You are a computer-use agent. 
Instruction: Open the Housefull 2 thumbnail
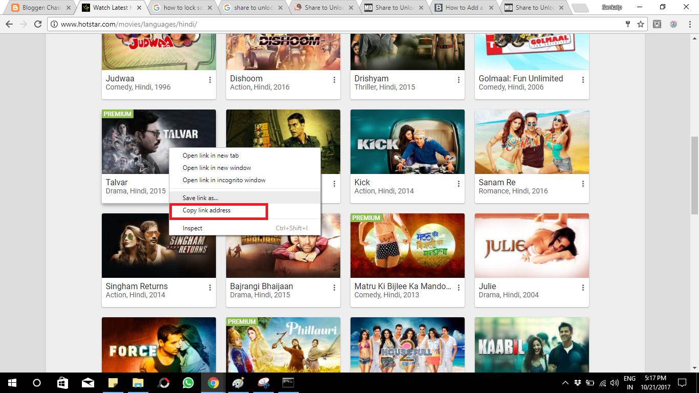point(407,345)
